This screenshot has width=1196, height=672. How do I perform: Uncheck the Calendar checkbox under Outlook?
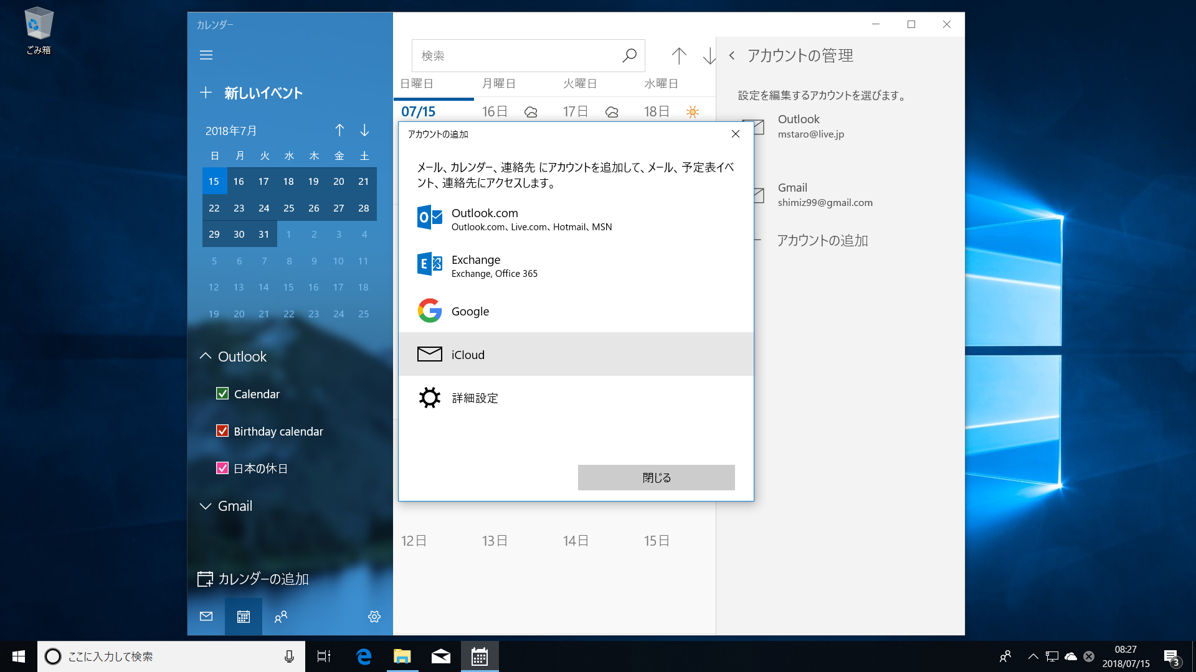click(222, 393)
